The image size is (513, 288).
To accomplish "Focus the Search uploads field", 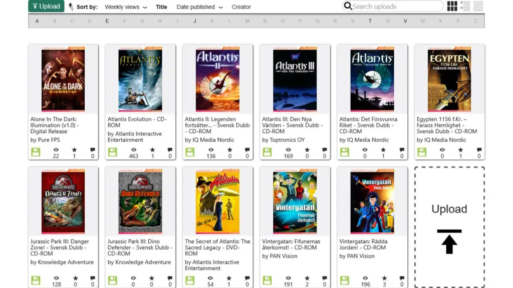I will click(393, 6).
